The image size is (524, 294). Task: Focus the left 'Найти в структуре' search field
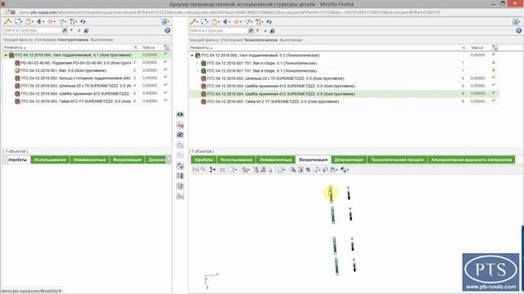coord(32,30)
